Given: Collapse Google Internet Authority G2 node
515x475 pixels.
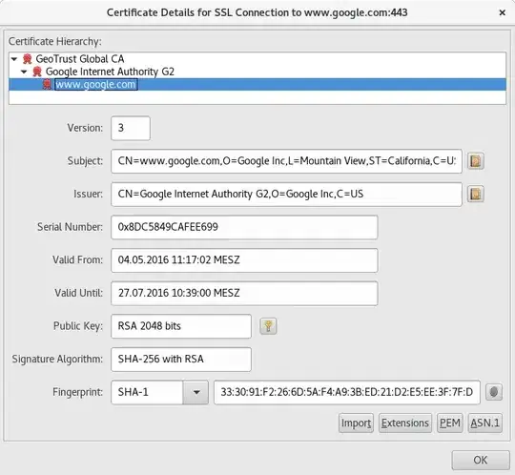Looking at the screenshot, I should [24, 72].
